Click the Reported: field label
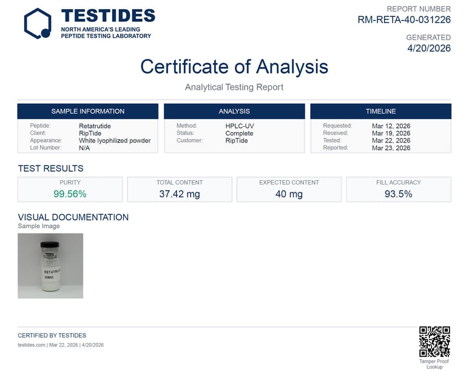This screenshot has width=466, height=375. [336, 147]
